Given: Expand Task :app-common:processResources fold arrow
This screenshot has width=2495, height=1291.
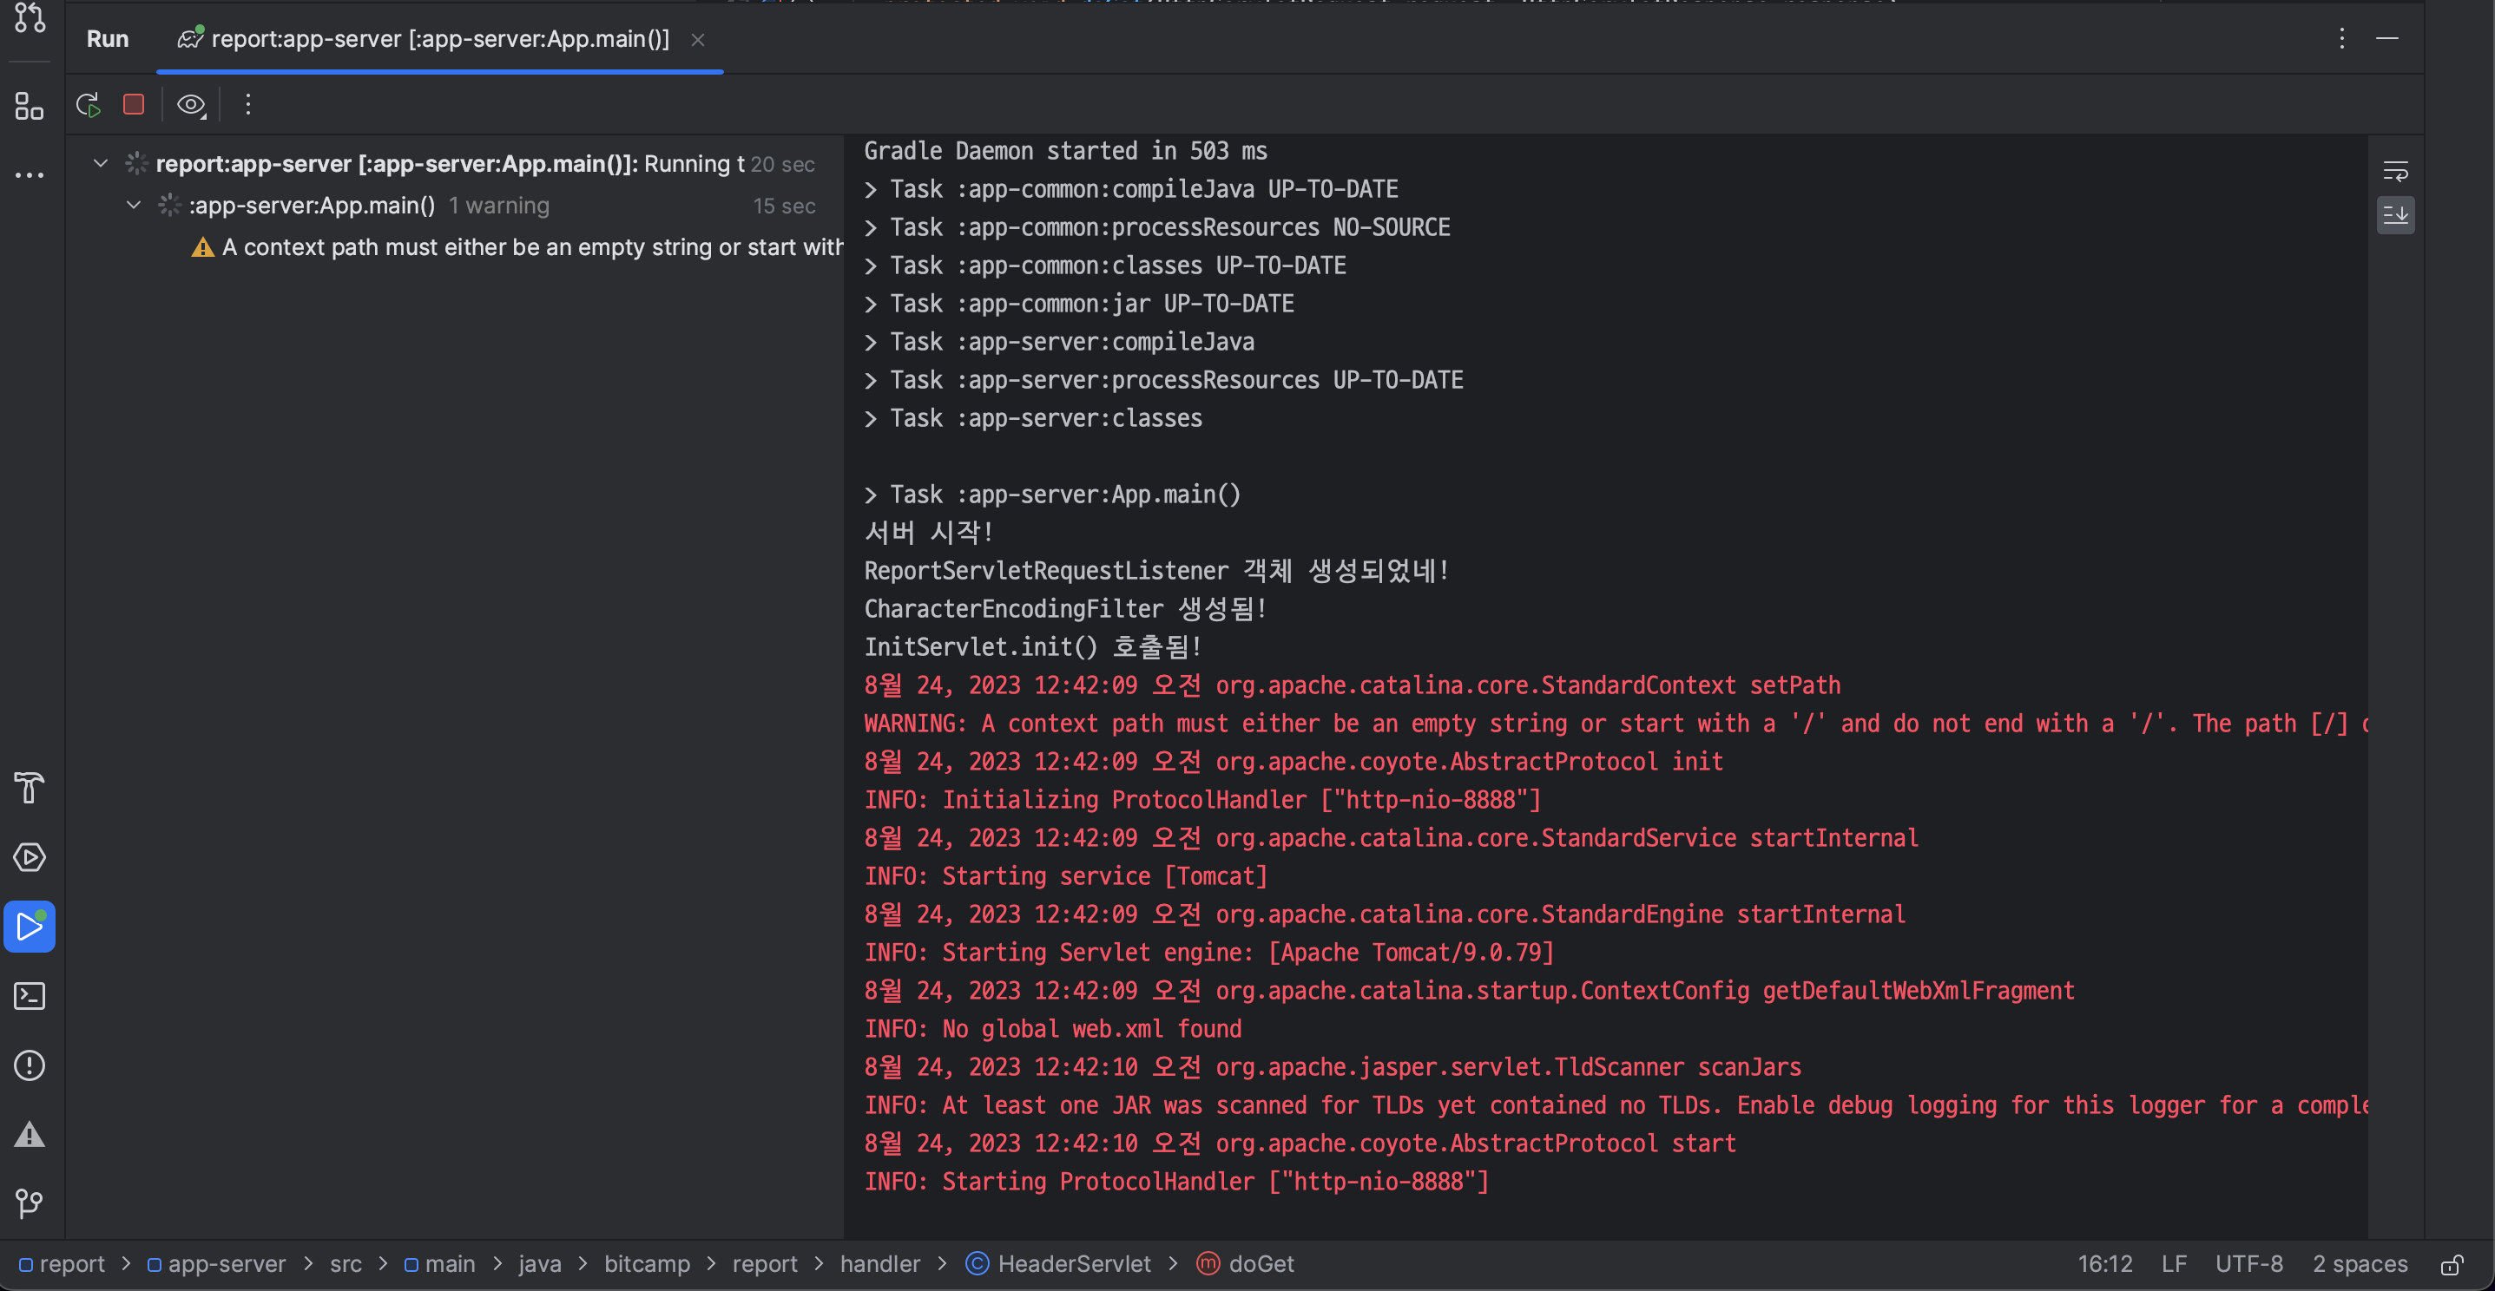Looking at the screenshot, I should (871, 228).
